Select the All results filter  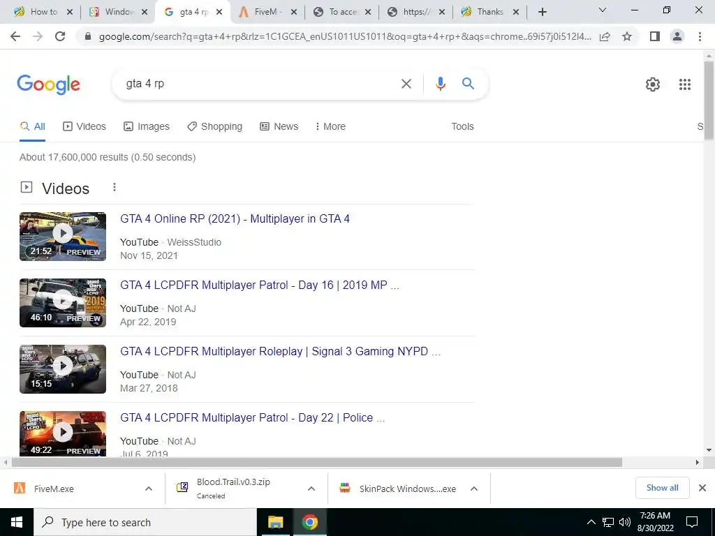[32, 127]
